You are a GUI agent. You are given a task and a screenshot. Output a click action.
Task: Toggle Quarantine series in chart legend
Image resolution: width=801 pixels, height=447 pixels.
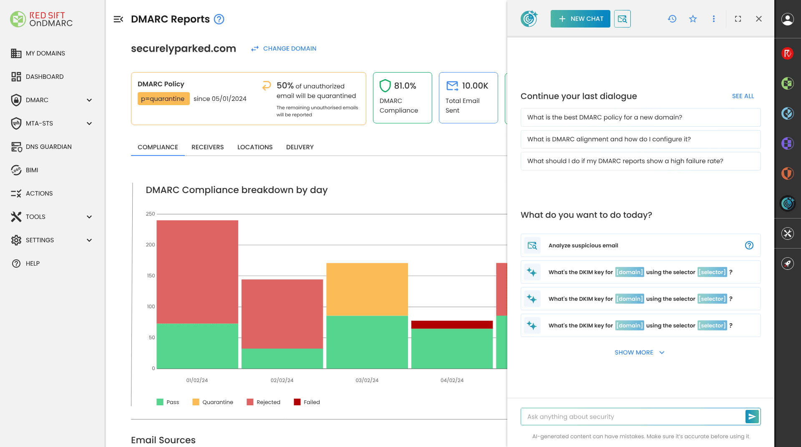(213, 402)
